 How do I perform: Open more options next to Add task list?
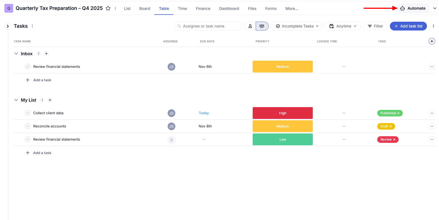433,26
